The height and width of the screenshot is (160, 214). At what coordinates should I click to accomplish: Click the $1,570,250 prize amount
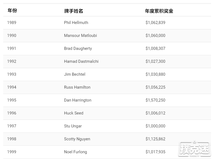pos(155,100)
